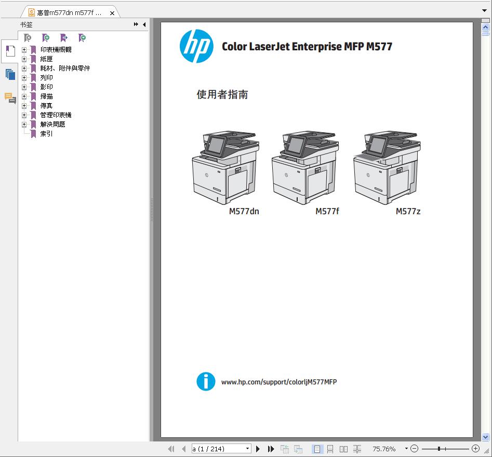Click the 75.76% zoom value field

[x=384, y=449]
